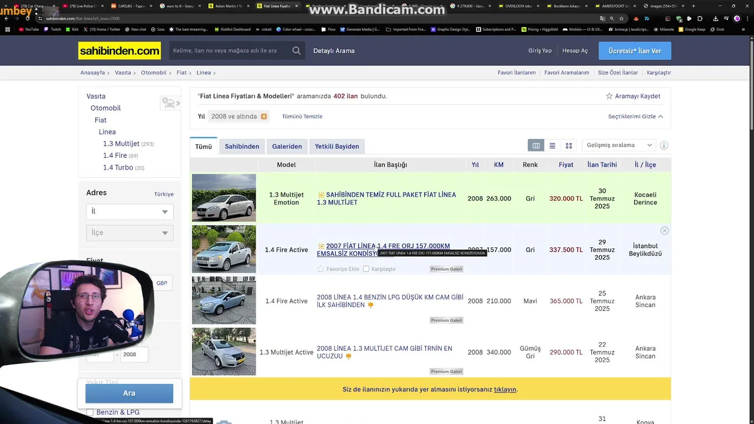
Task: Select the GBP currency option
Action: point(161,283)
